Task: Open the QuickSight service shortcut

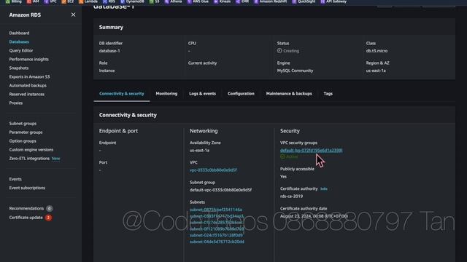Action: (304, 1)
